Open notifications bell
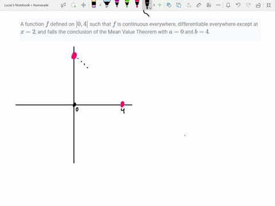The width and height of the screenshot is (275, 206). (x=228, y=5)
